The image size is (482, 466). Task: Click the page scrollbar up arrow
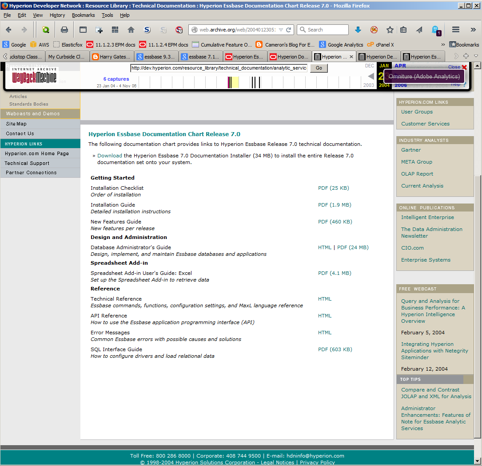(x=477, y=65)
